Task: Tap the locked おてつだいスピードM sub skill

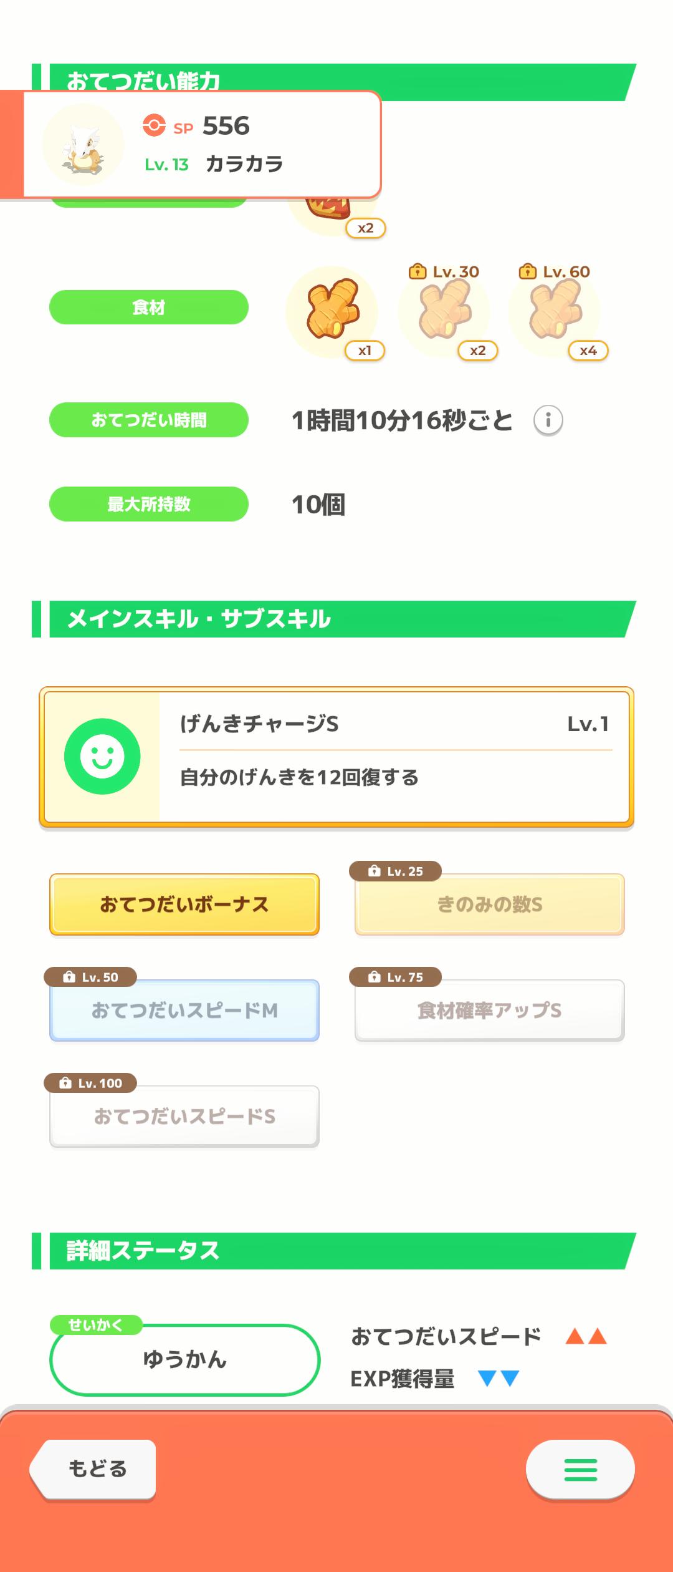Action: [184, 1010]
